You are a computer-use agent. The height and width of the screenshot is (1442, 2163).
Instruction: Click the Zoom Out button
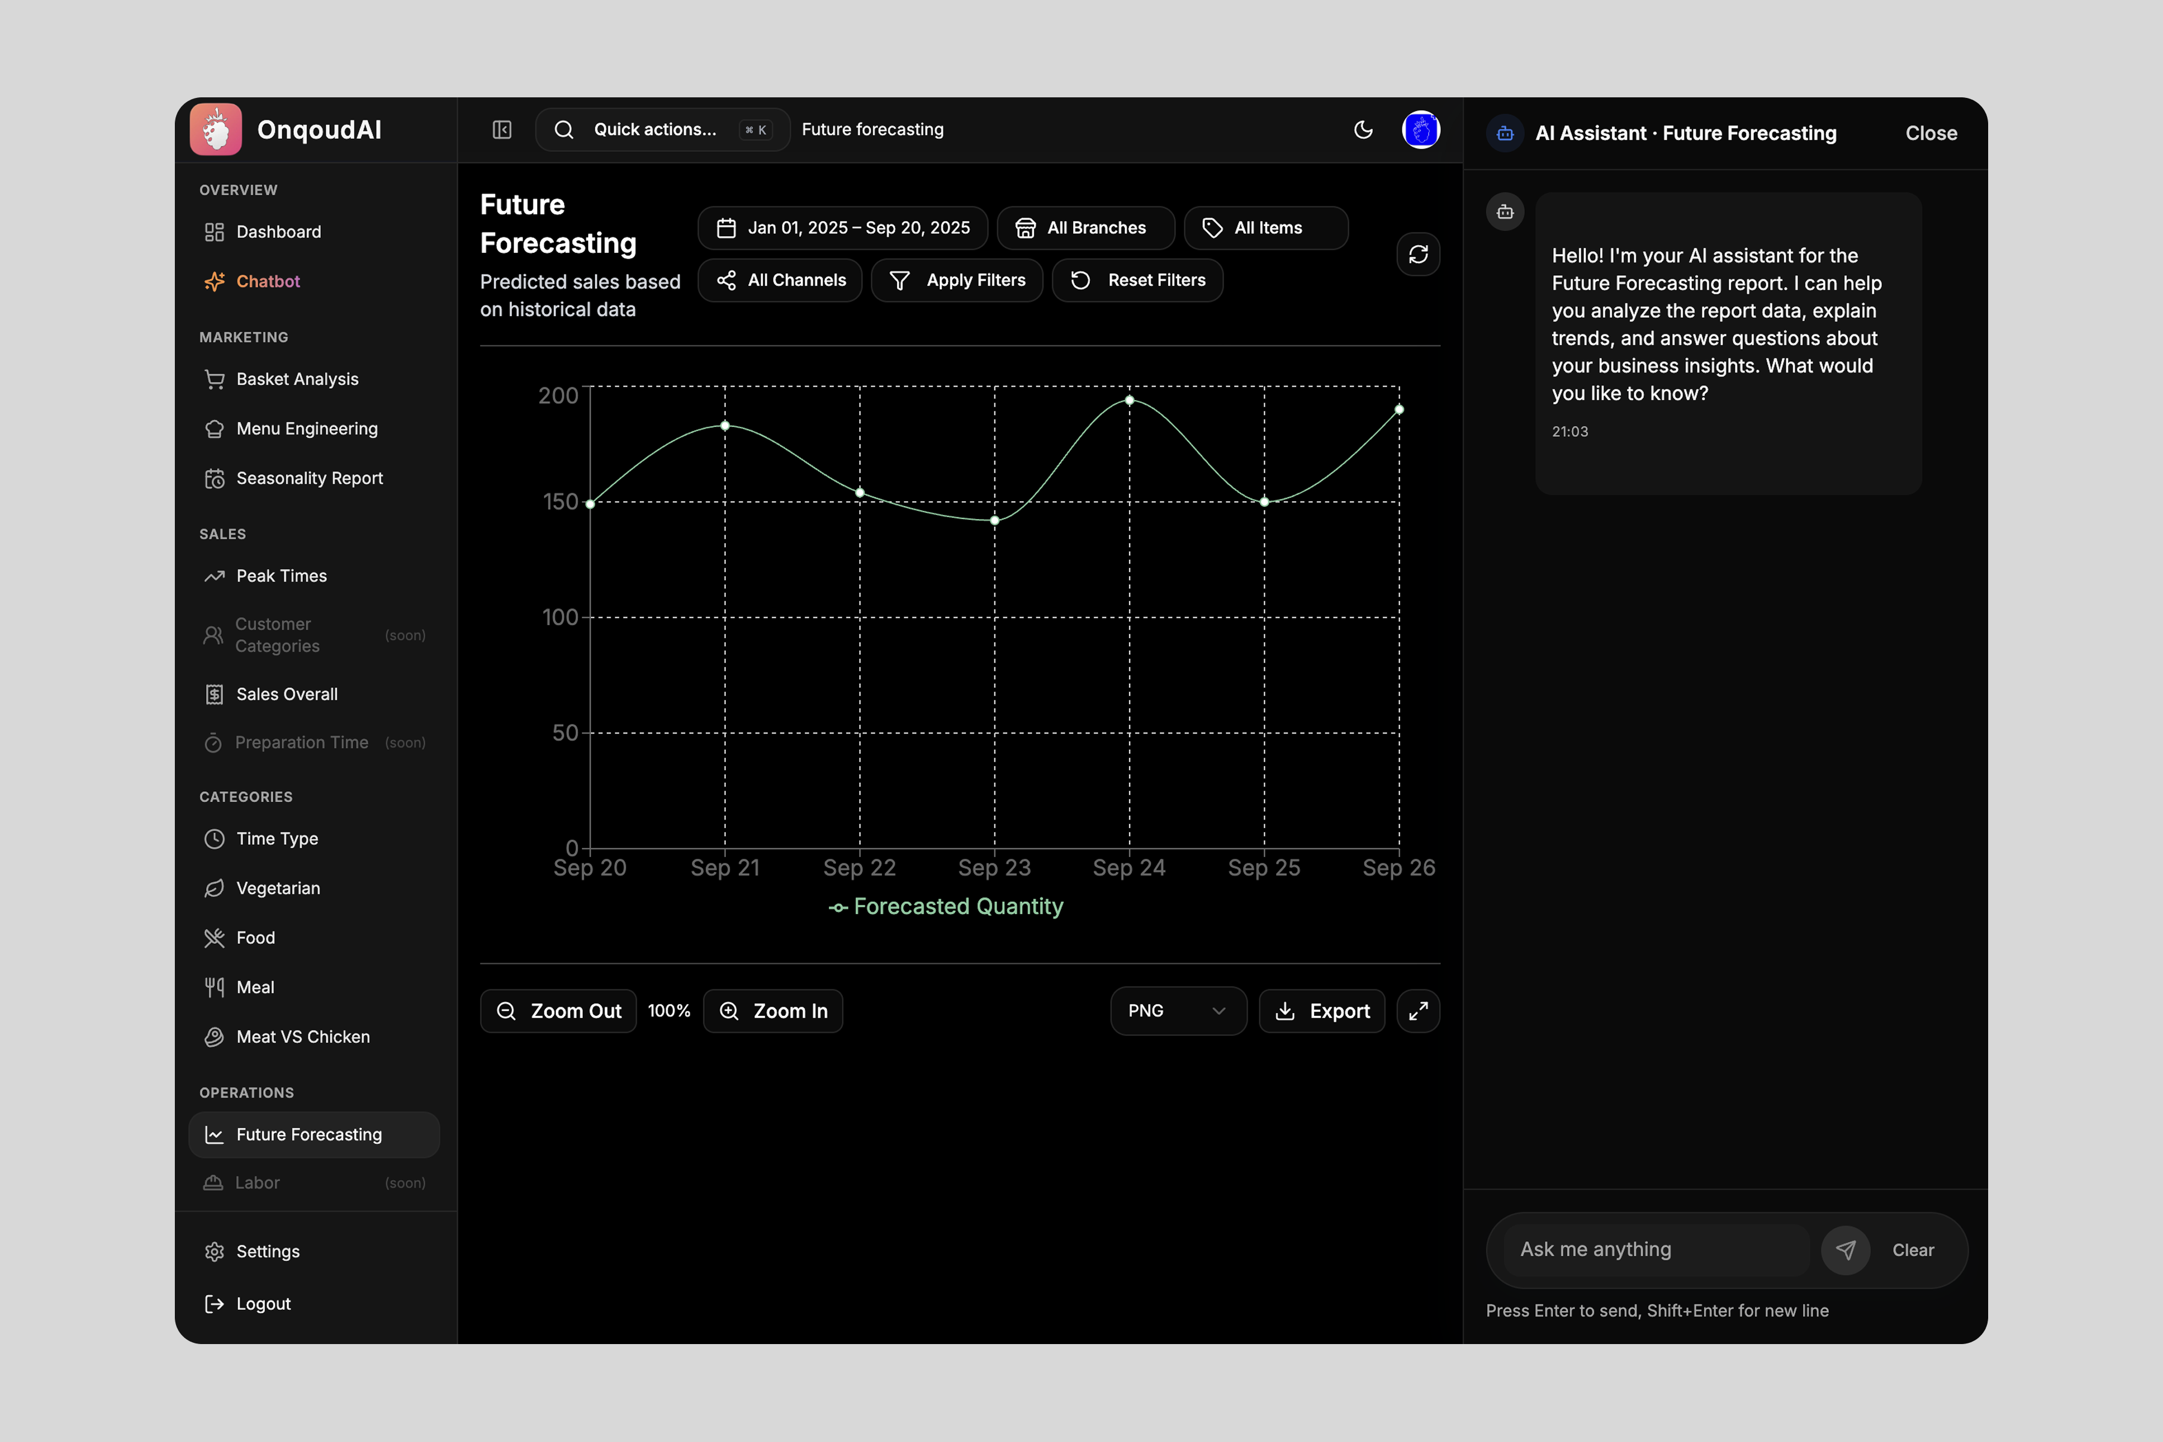pos(558,1011)
